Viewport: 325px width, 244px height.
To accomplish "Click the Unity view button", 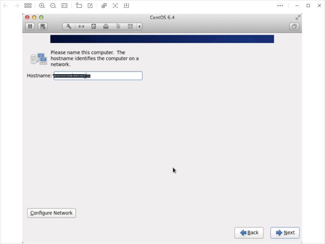I will 294,26.
